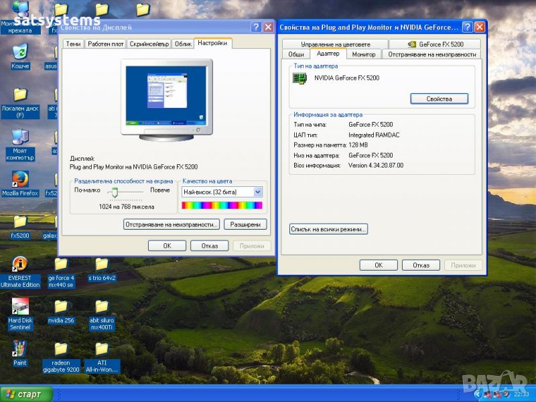Open the Recycle Bin (Кошче) icon

click(x=20, y=52)
